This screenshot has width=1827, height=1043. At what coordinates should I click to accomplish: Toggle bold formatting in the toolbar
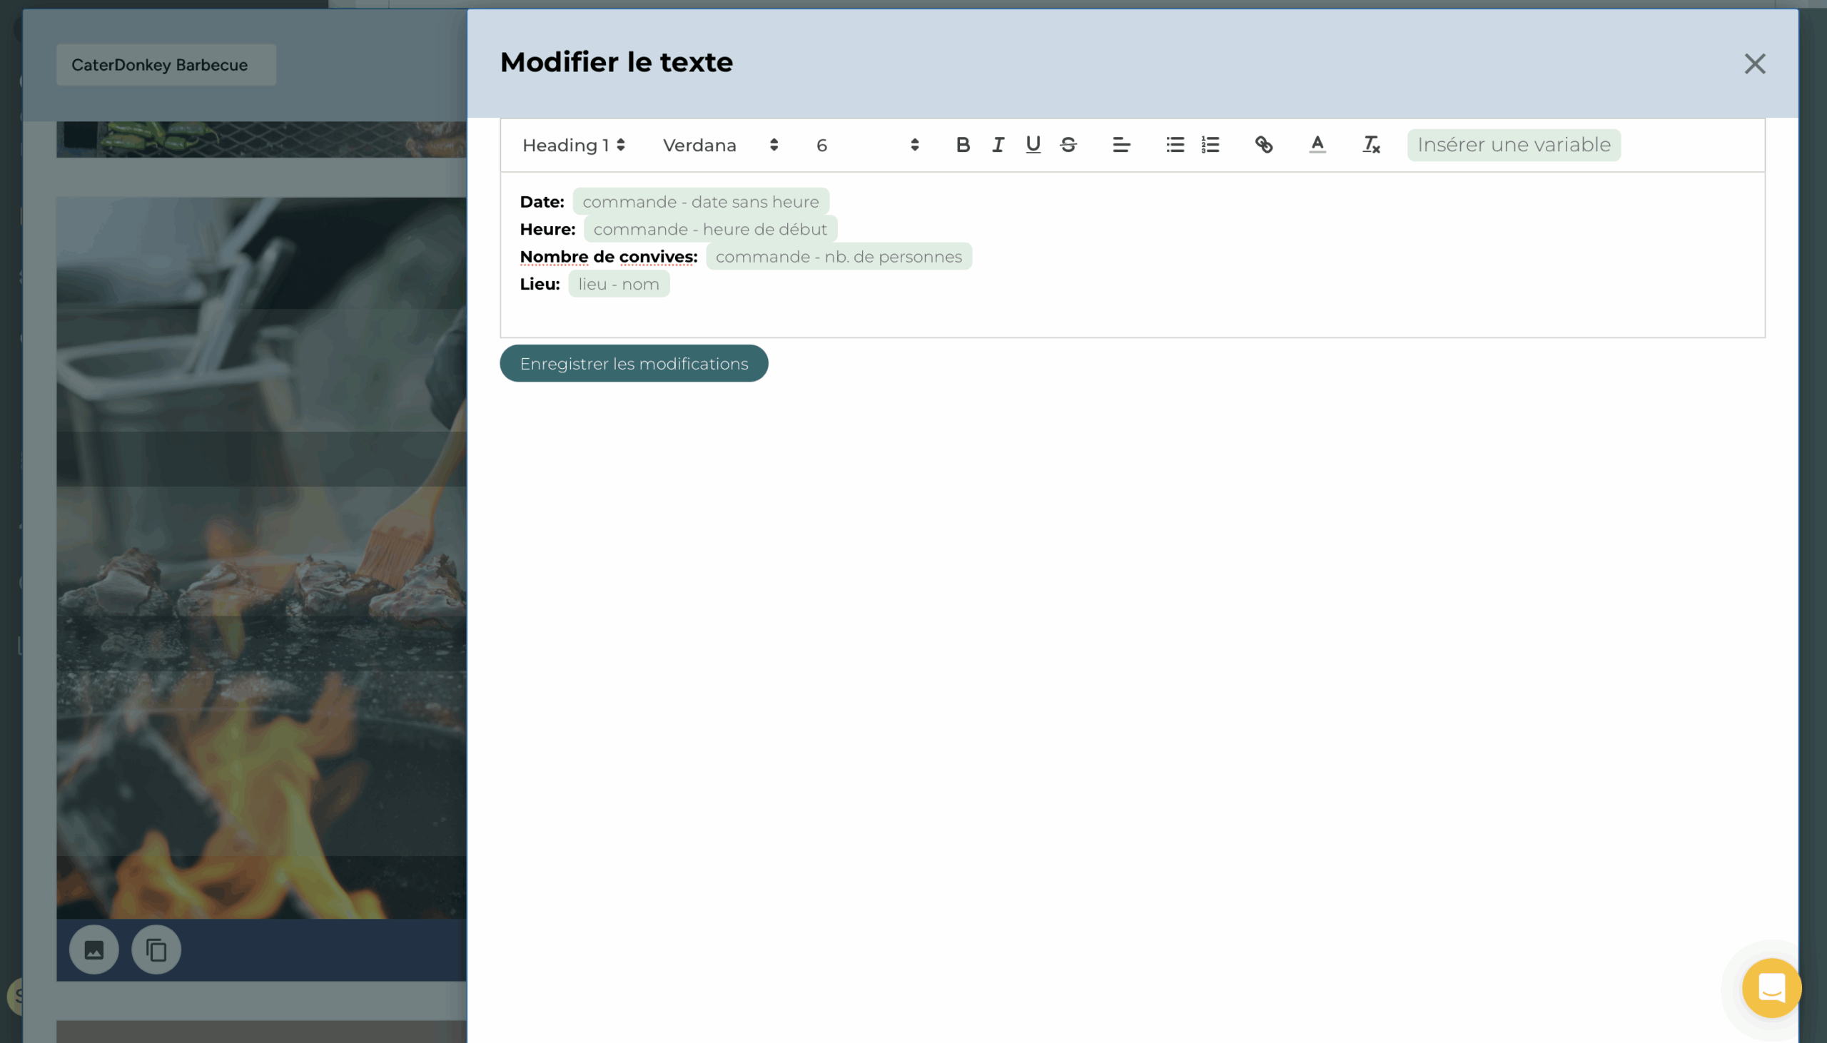coord(963,145)
